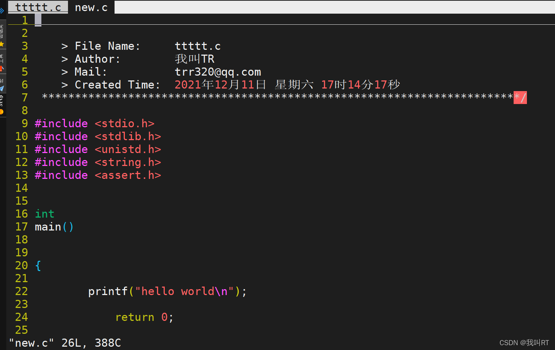
Task: Place cursor at the block cursor on line 1
Action: click(38, 20)
